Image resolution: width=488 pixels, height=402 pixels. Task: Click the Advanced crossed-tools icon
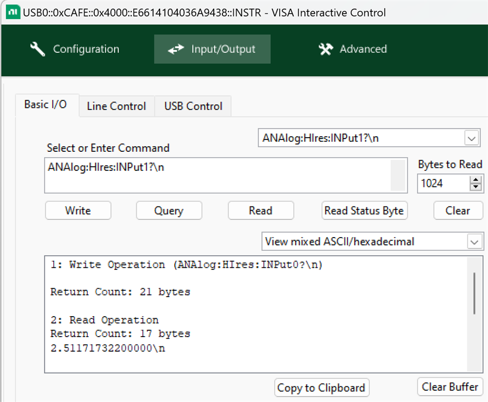(x=326, y=49)
